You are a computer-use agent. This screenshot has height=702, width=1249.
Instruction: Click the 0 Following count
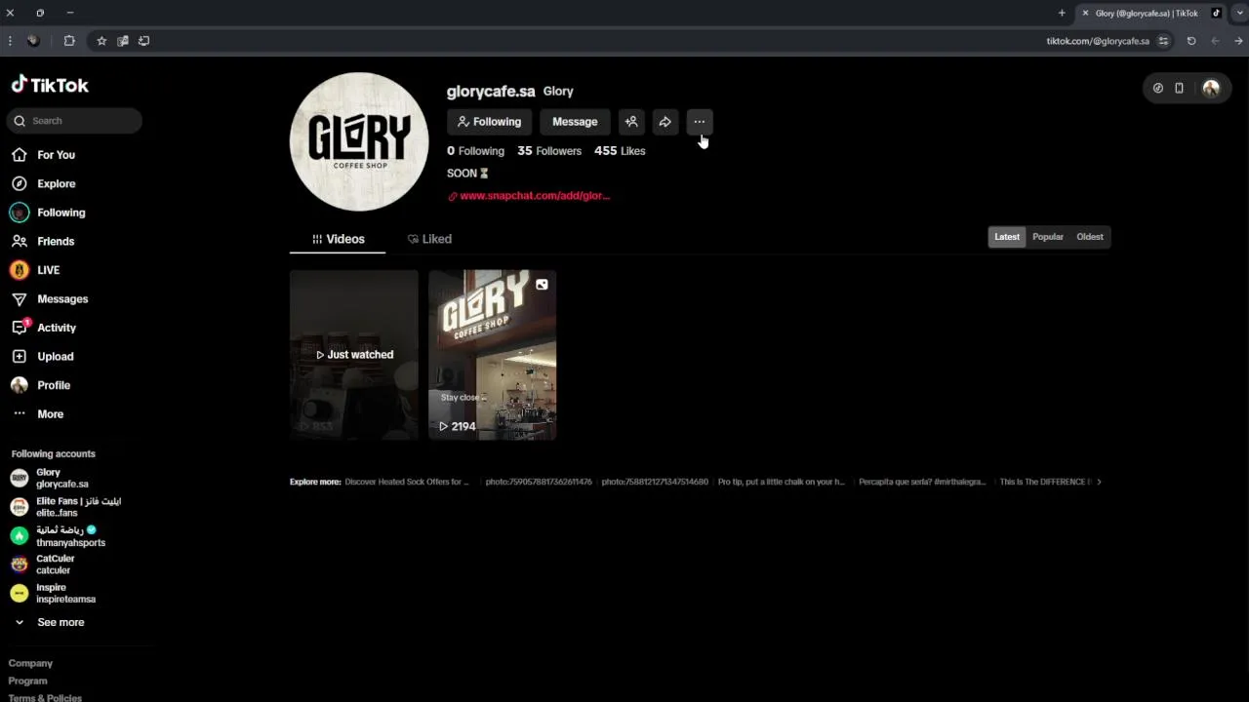click(475, 151)
